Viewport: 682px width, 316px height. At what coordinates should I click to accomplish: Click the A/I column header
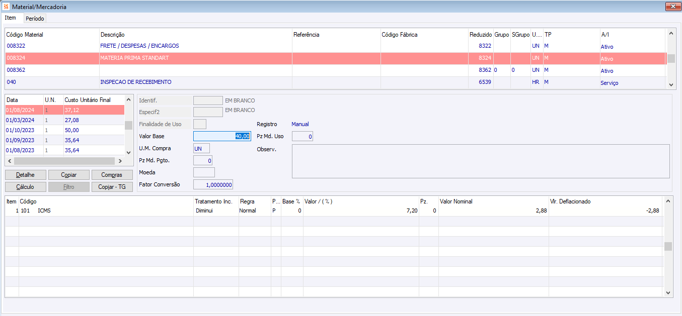coord(632,35)
